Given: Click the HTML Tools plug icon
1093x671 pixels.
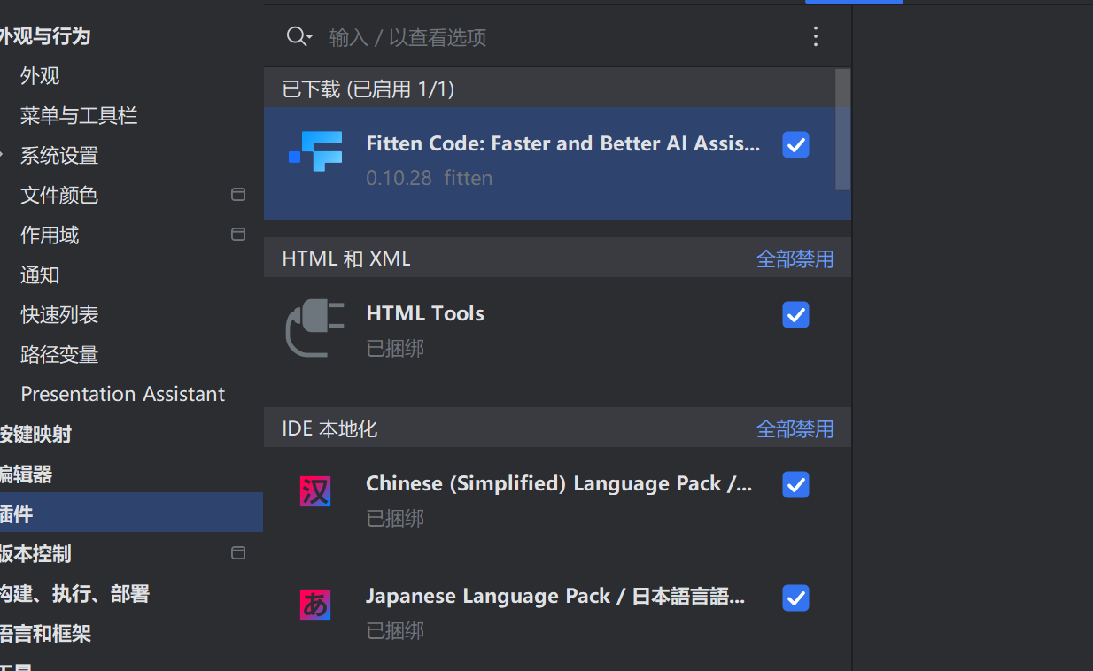Looking at the screenshot, I should click(315, 328).
